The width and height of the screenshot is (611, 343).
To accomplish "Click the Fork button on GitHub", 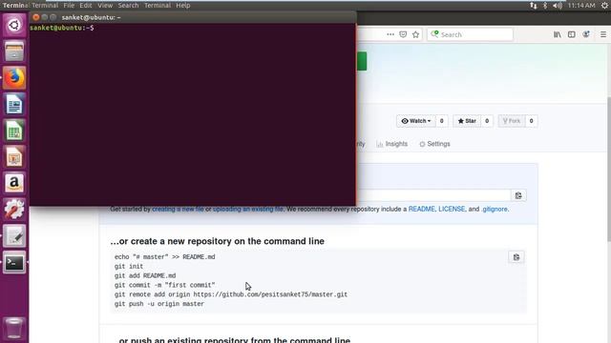I will point(512,121).
